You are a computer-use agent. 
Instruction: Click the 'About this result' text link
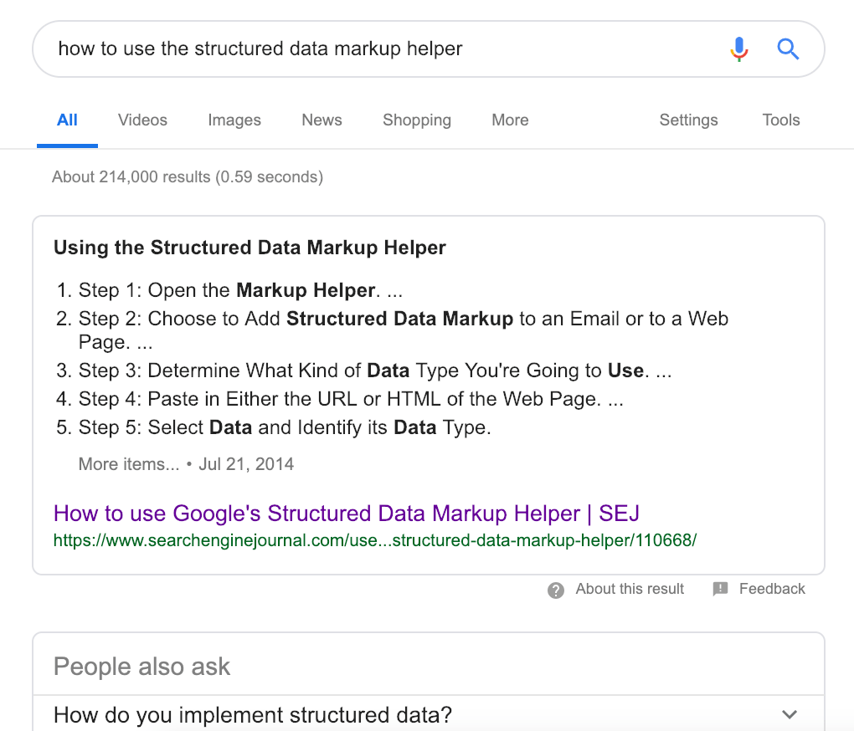tap(630, 589)
